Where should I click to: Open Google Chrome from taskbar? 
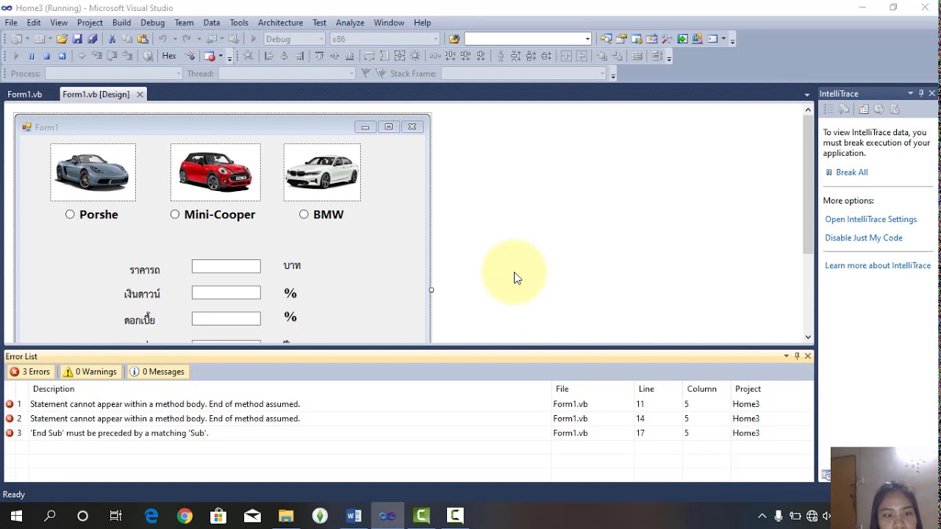185,516
